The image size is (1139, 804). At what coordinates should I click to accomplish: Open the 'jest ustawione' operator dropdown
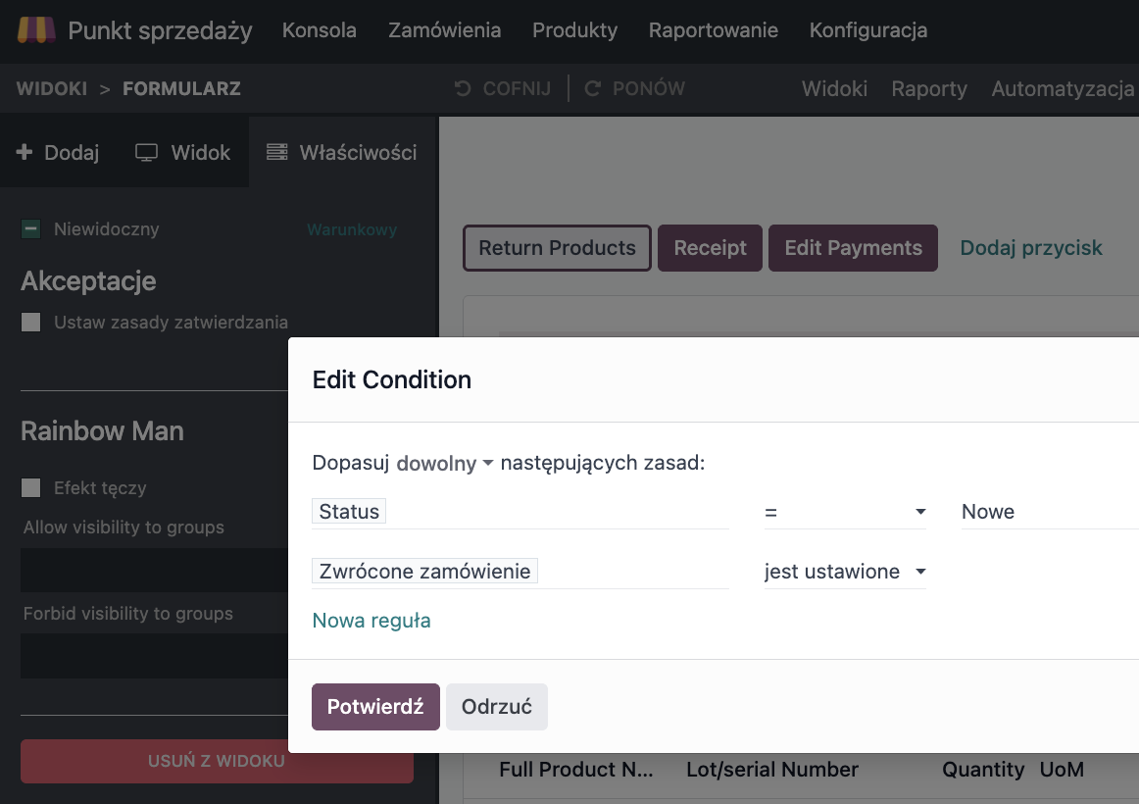(x=845, y=572)
